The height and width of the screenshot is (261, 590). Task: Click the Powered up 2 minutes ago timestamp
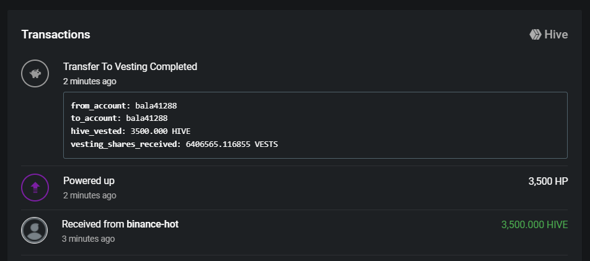pyautogui.click(x=89, y=195)
